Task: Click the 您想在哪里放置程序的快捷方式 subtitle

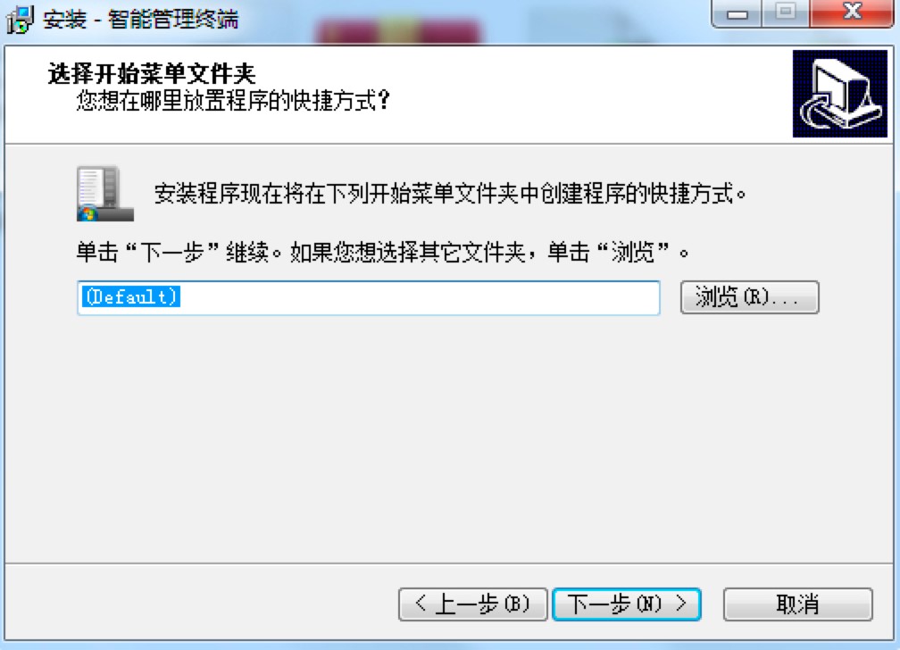Action: click(x=233, y=101)
